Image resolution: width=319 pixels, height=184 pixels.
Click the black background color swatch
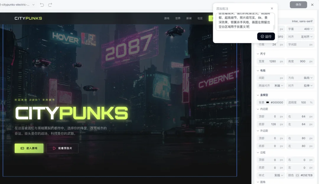click(268, 102)
